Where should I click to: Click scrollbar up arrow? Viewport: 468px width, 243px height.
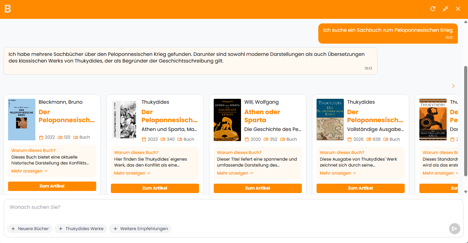[466, 21]
